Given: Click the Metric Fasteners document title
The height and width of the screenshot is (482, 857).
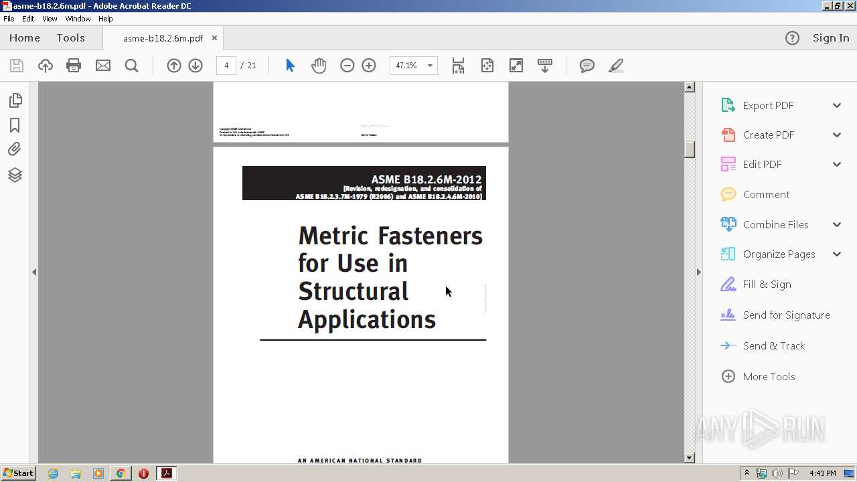Looking at the screenshot, I should tap(390, 278).
